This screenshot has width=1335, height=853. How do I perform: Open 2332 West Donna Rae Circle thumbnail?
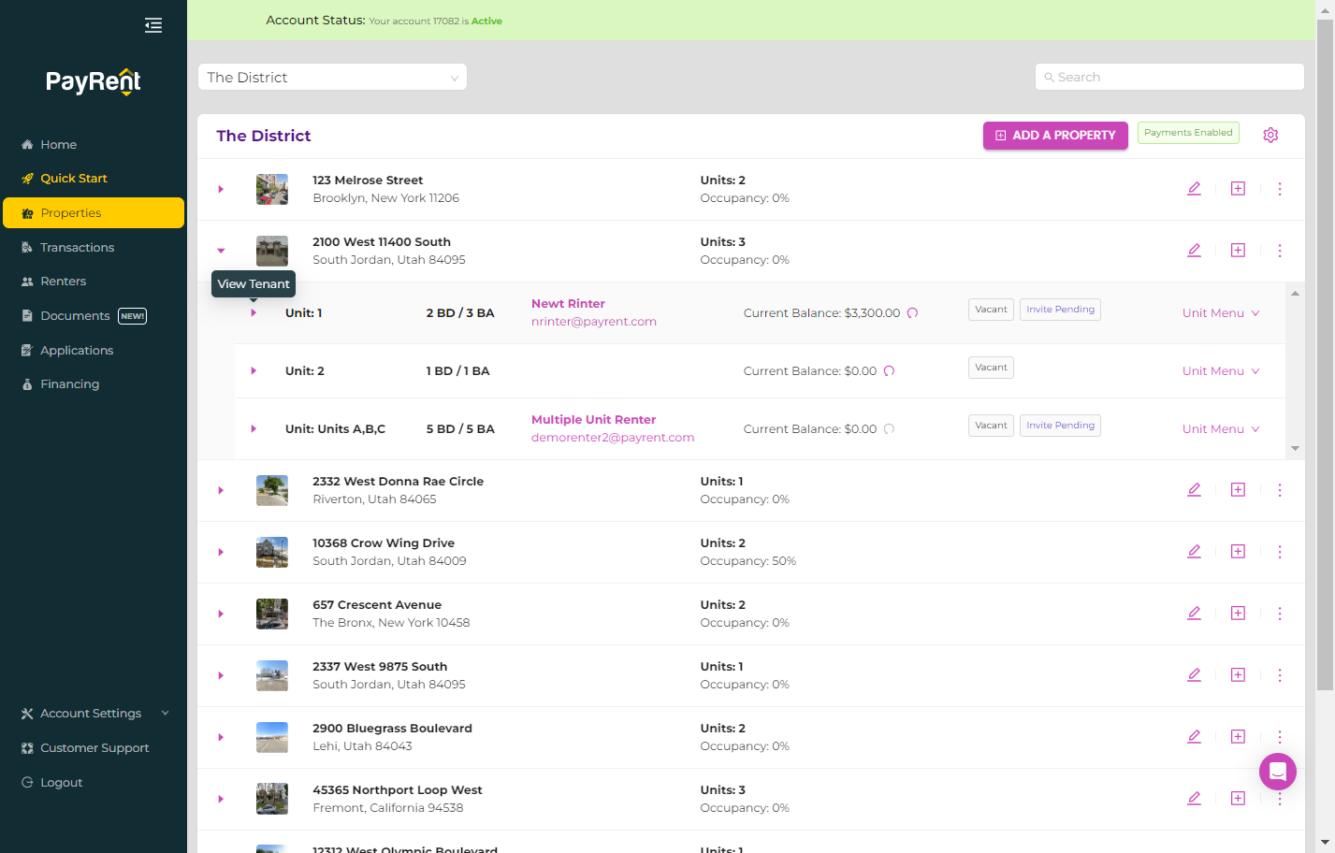272,490
